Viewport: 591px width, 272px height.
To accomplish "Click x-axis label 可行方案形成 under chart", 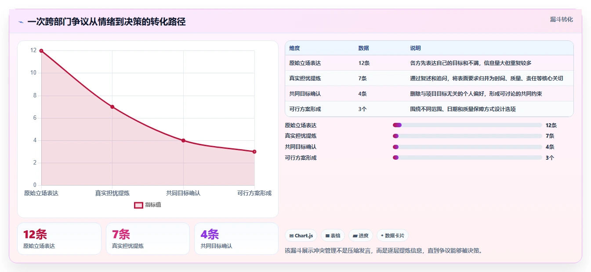I will (254, 193).
